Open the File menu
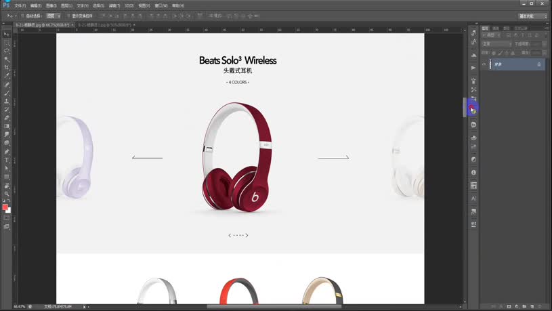 tap(20, 5)
